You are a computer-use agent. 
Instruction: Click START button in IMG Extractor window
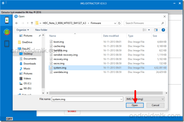coord(72,111)
